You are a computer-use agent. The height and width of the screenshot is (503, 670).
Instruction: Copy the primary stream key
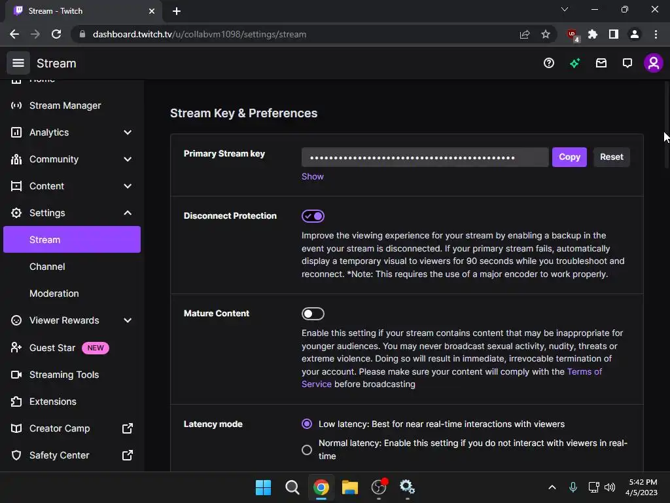point(569,157)
